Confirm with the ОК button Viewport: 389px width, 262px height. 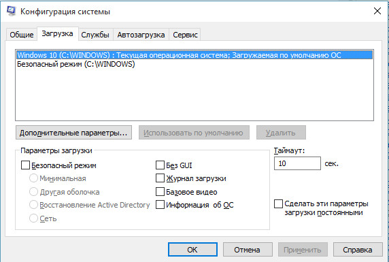192,250
